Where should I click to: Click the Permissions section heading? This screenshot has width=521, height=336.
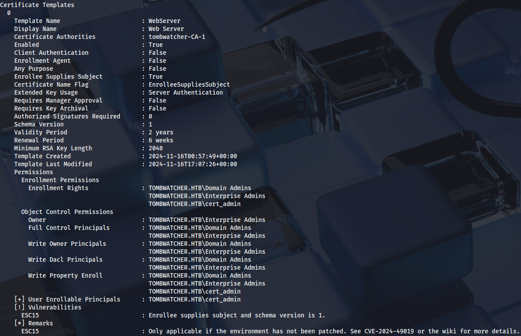click(34, 172)
